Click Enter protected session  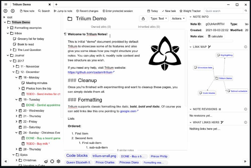coord(118,11)
